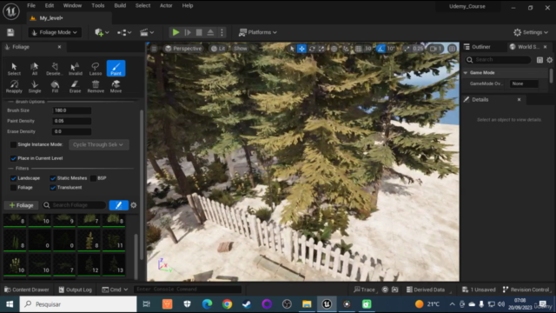Choose the Single instance placement tool

(35, 86)
